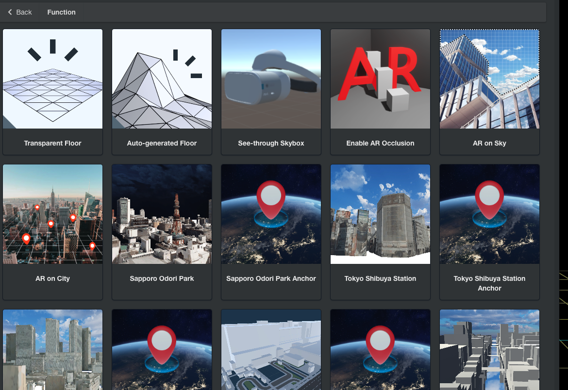Viewport: 568px width, 390px height.
Task: Click the Sapporo Odori Park Anchor label
Action: click(x=271, y=278)
